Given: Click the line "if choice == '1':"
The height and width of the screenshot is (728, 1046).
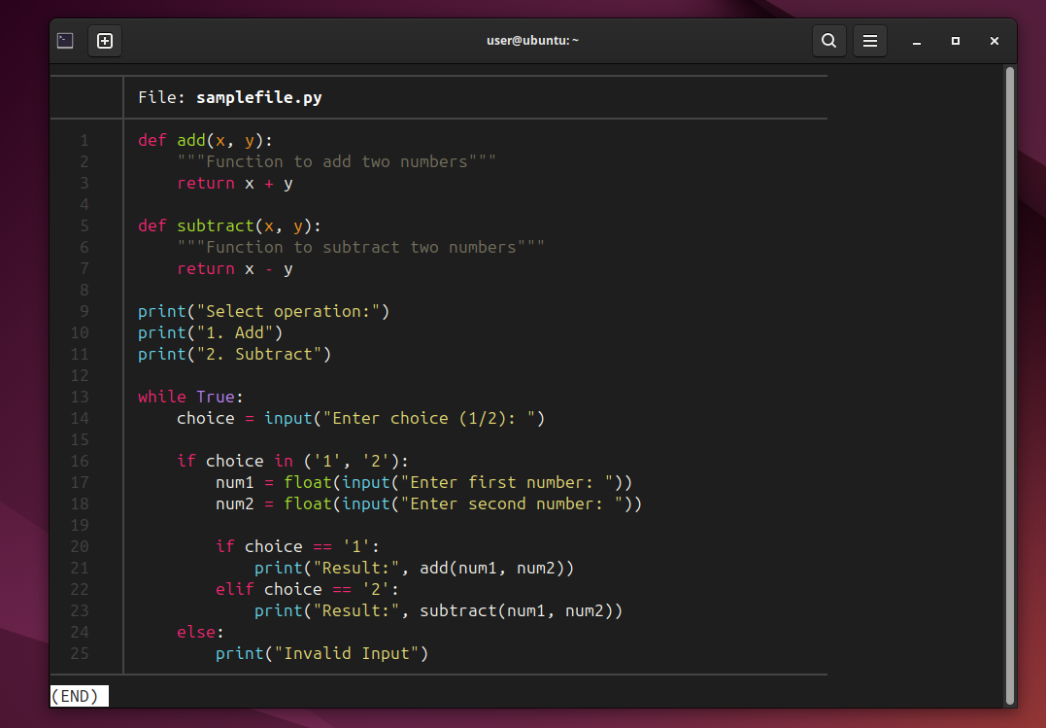Looking at the screenshot, I should pos(297,546).
